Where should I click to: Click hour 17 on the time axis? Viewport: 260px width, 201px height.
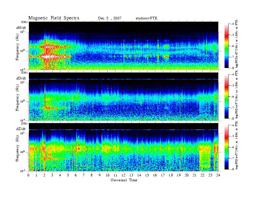[x=163, y=175]
